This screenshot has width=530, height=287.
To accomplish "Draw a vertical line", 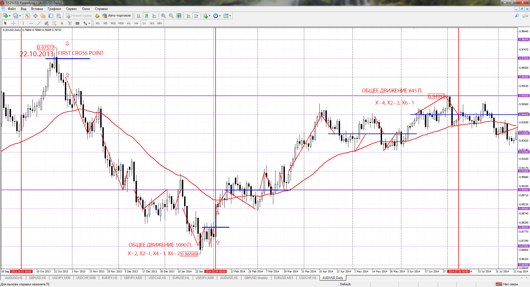I will 23,23.
